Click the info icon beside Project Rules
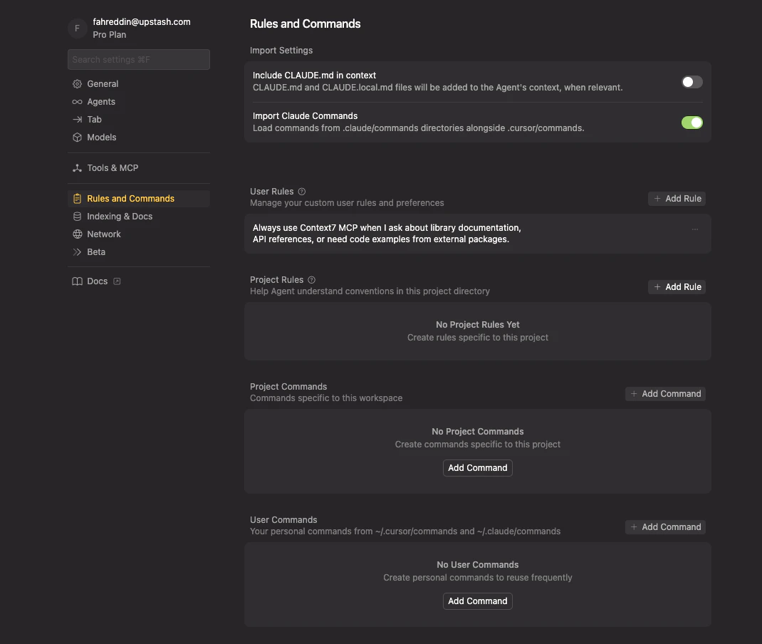 (311, 279)
